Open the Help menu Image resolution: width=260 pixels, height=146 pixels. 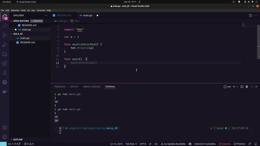point(49,10)
